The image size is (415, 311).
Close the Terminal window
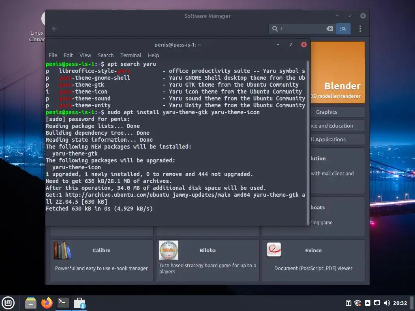coord(304,45)
